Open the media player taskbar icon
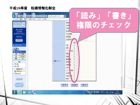This screenshot has width=140, height=105. click(x=29, y=92)
